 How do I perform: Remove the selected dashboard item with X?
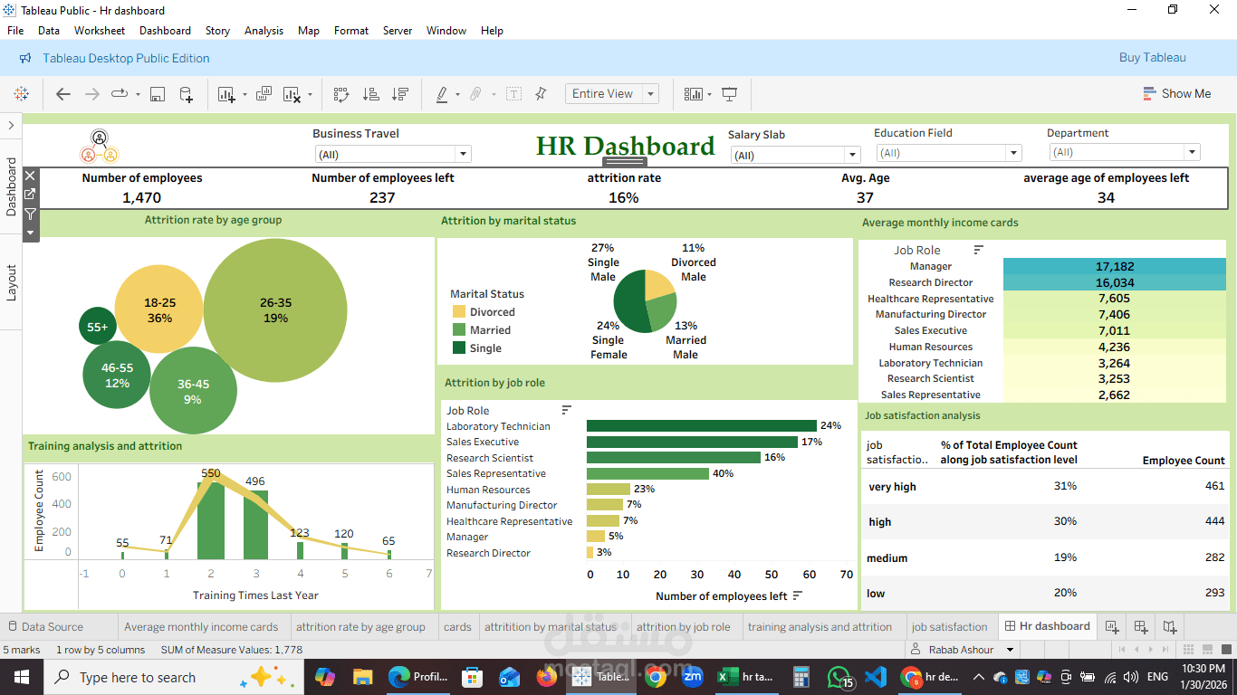pos(30,176)
